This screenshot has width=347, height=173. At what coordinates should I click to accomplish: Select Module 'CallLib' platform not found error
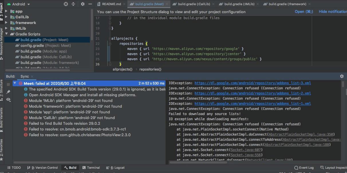tap(69, 118)
